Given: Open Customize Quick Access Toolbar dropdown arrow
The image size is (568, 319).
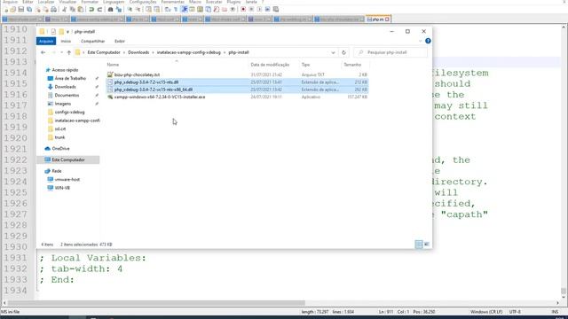Looking at the screenshot, I should (67, 32).
